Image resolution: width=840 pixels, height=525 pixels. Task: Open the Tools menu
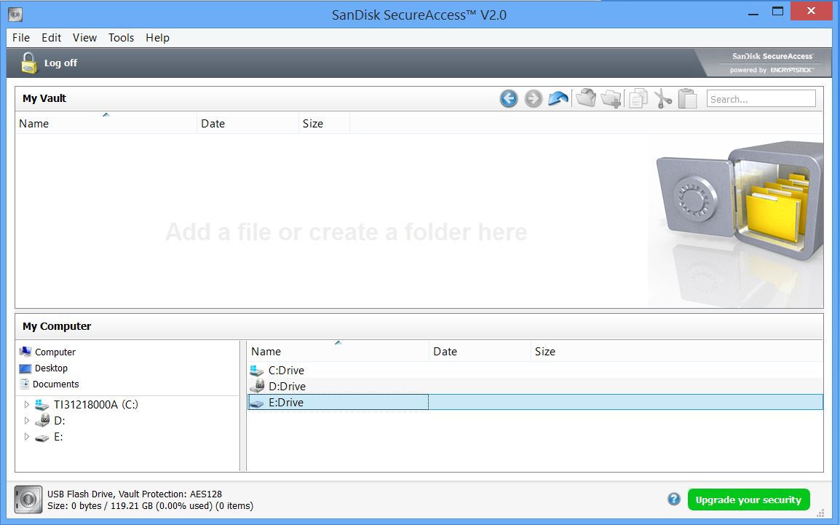121,38
